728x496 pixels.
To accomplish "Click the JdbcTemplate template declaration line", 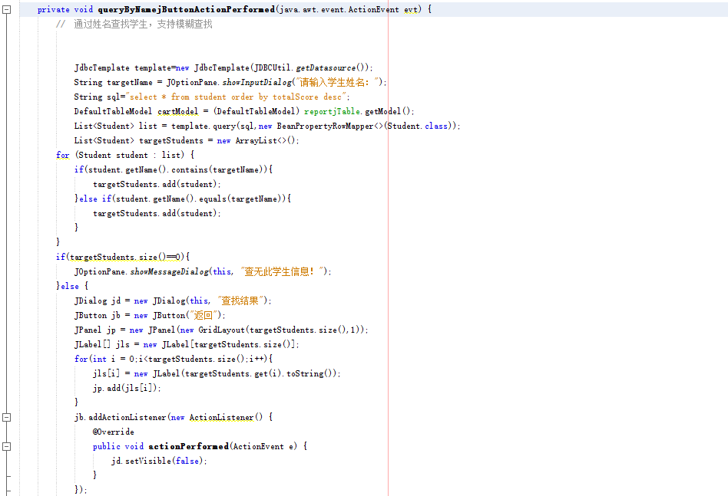I will coord(223,67).
